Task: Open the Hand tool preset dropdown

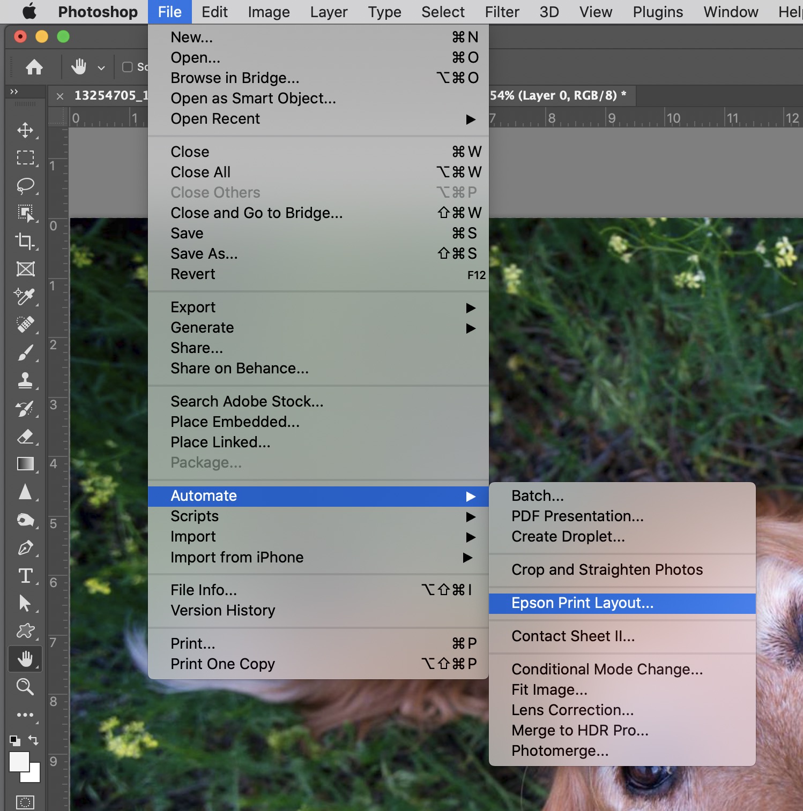Action: coord(101,67)
